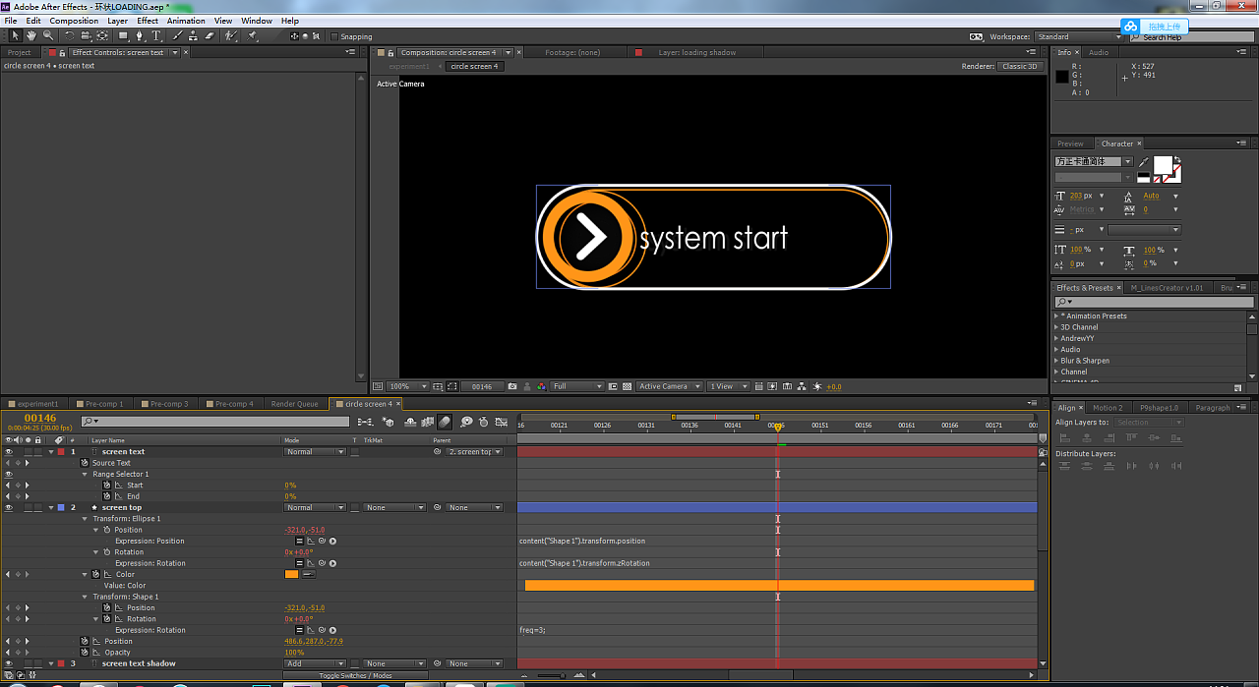Click Classic 3D renderer button
This screenshot has height=687, width=1259.
(1020, 67)
